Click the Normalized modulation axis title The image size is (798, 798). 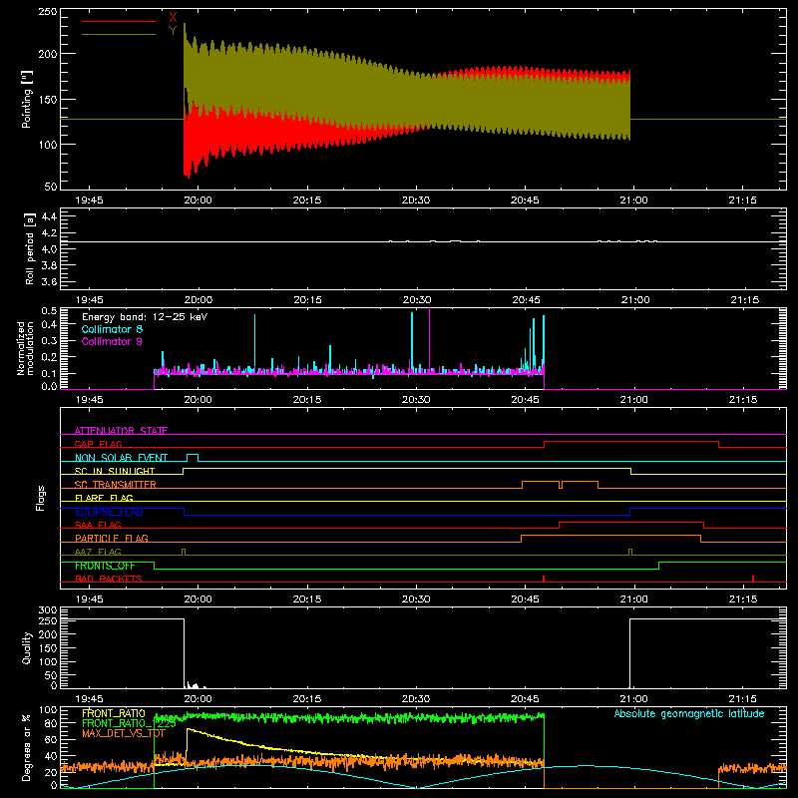(25, 348)
